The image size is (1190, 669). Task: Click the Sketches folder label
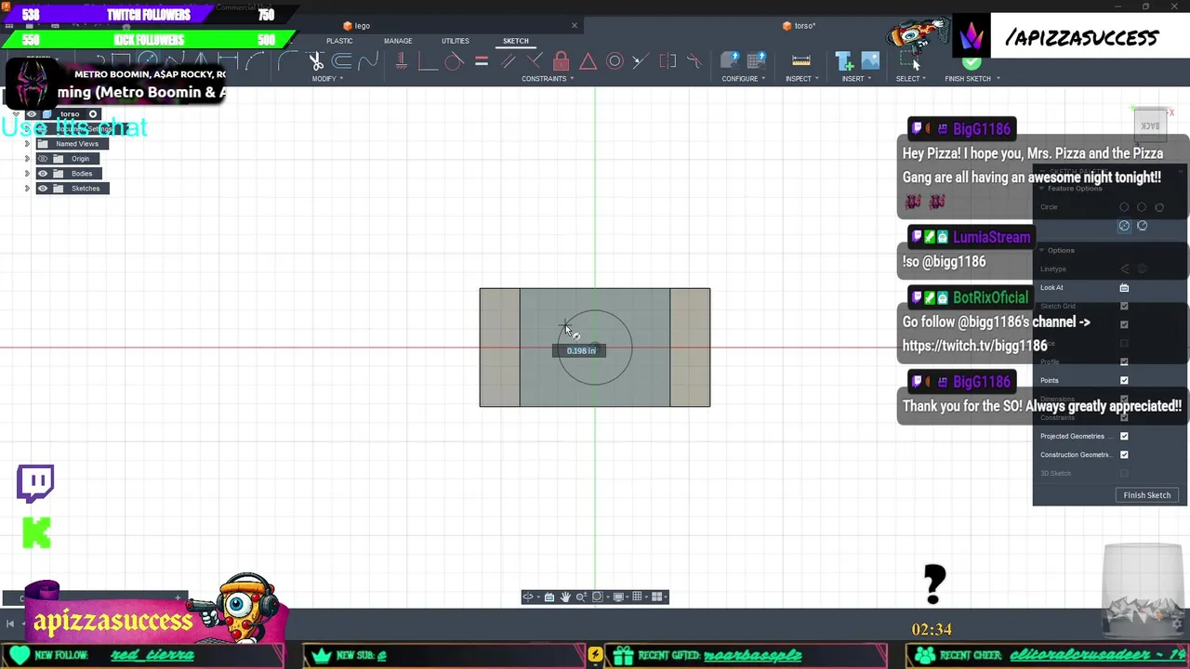86,189
